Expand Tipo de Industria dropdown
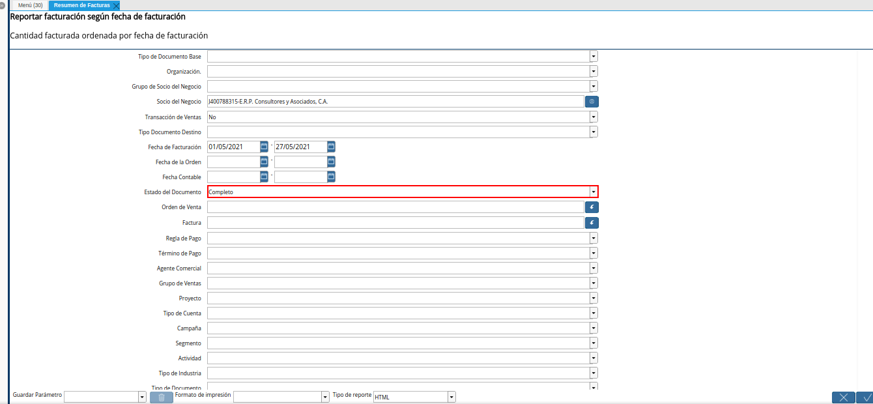873x404 pixels. pos(594,373)
